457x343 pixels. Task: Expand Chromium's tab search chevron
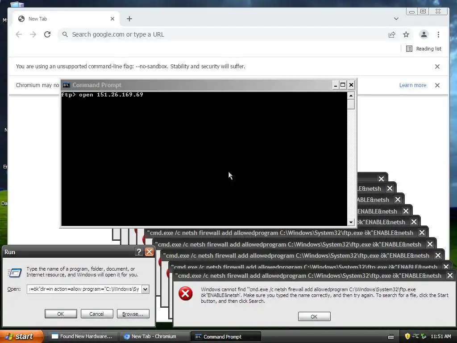(396, 19)
